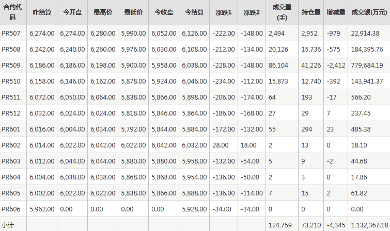390x231 pixels.
Task: Select PR603 turnover value 44.68
Action: pos(359,161)
